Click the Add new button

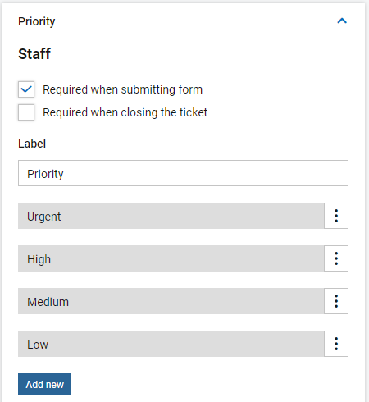[44, 384]
